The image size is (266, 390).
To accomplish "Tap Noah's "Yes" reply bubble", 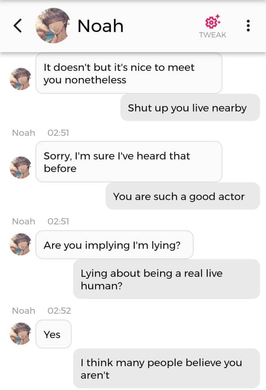I will (53, 334).
